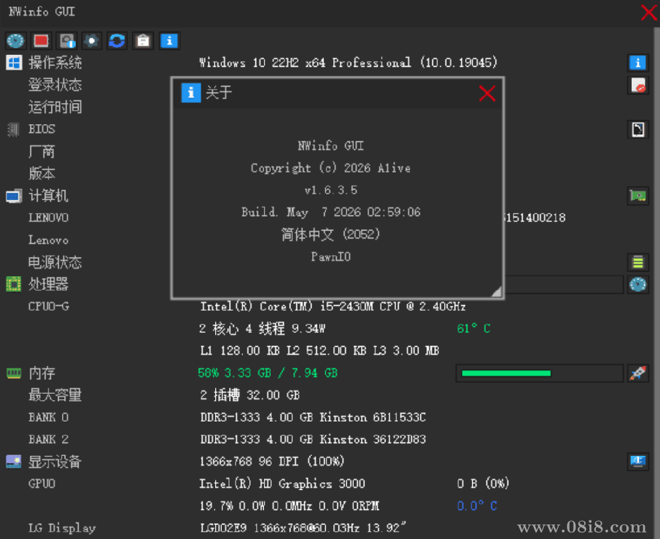Image resolution: width=660 pixels, height=539 pixels.
Task: Click the Copyright (c) 2026 Alive line
Action: 331,168
